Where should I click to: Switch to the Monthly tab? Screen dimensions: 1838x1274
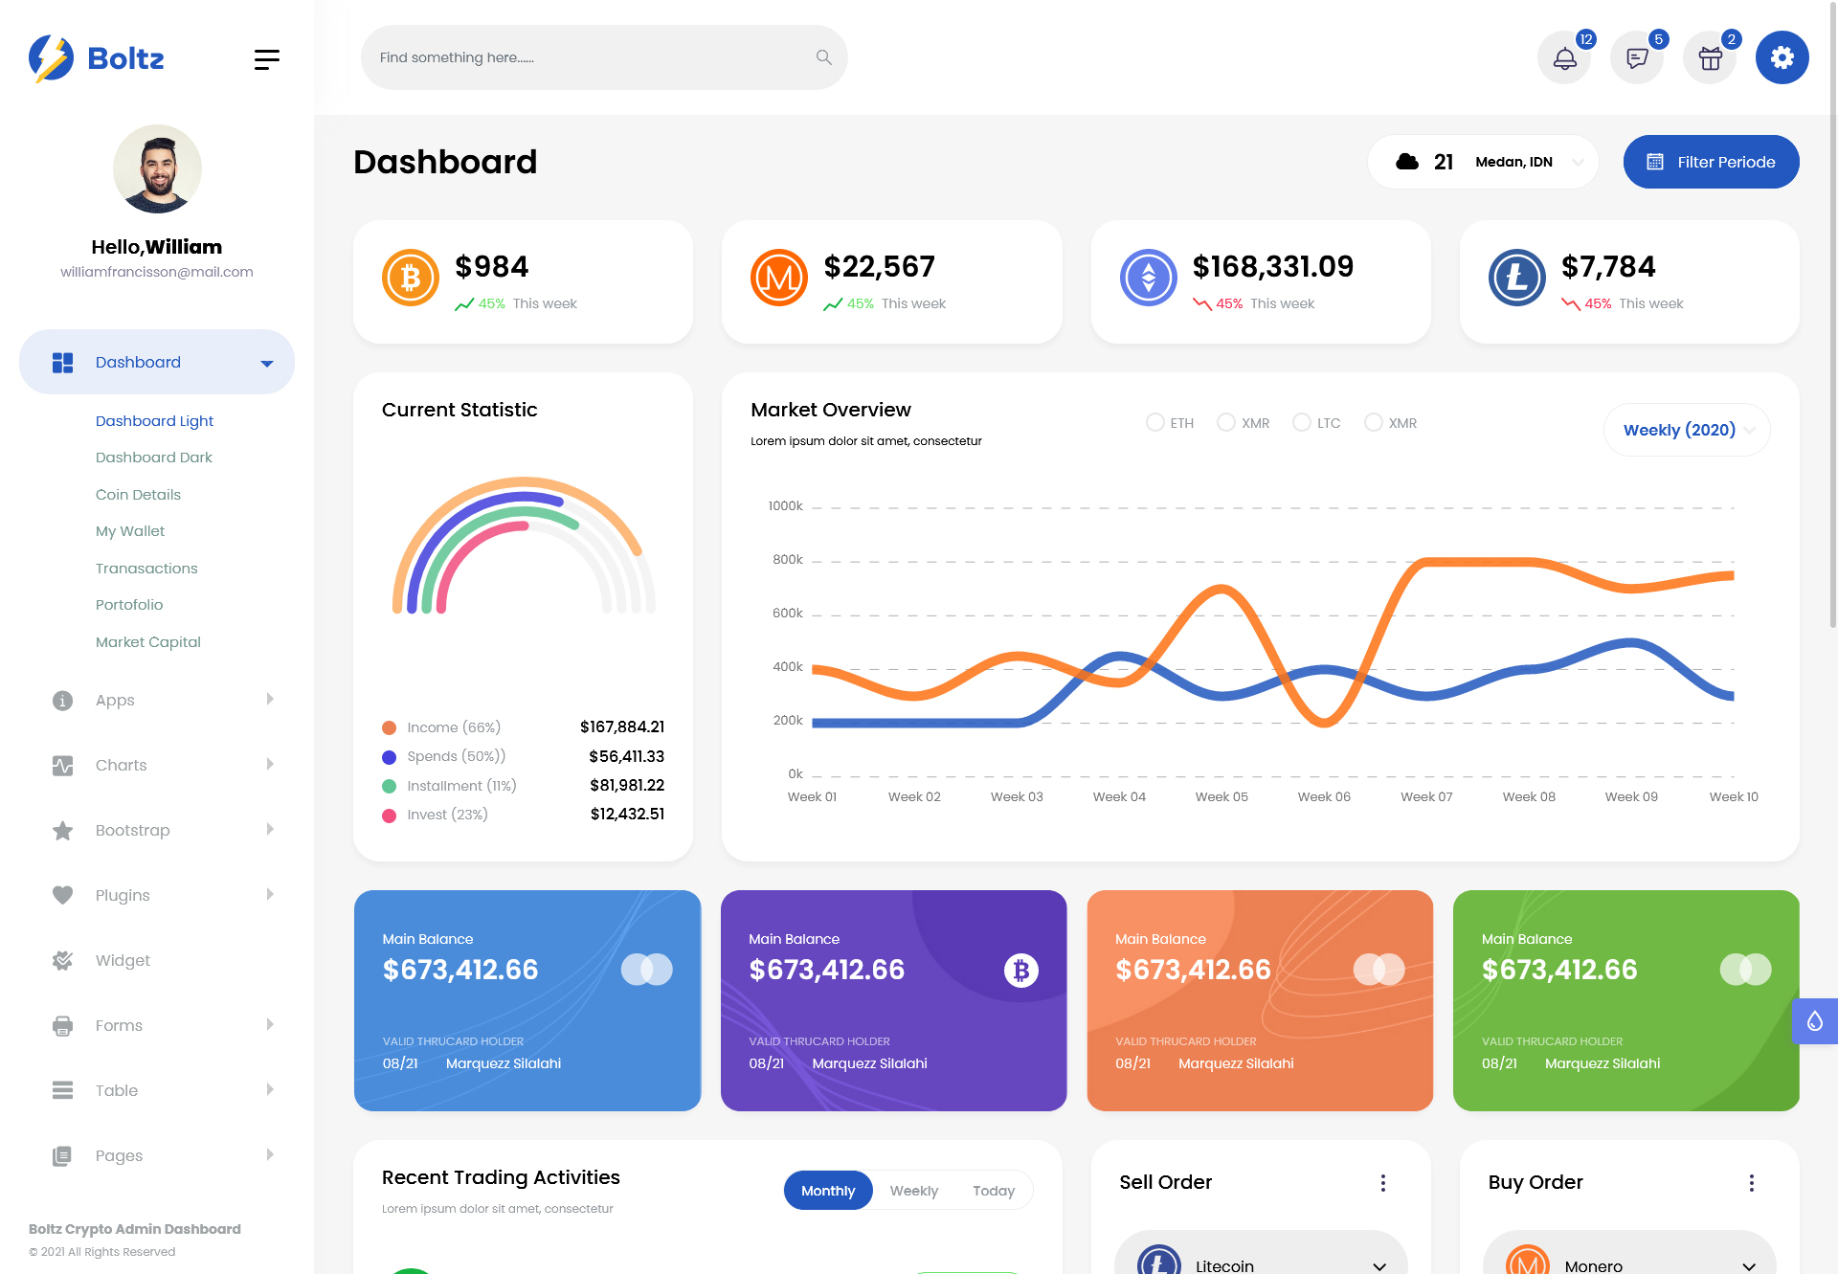tap(828, 1191)
